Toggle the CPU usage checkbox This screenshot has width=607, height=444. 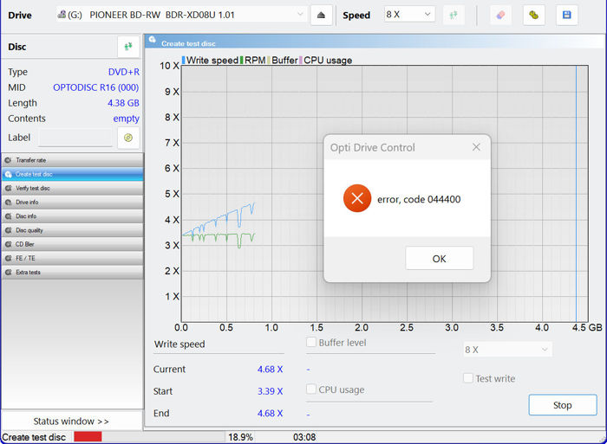click(x=312, y=389)
